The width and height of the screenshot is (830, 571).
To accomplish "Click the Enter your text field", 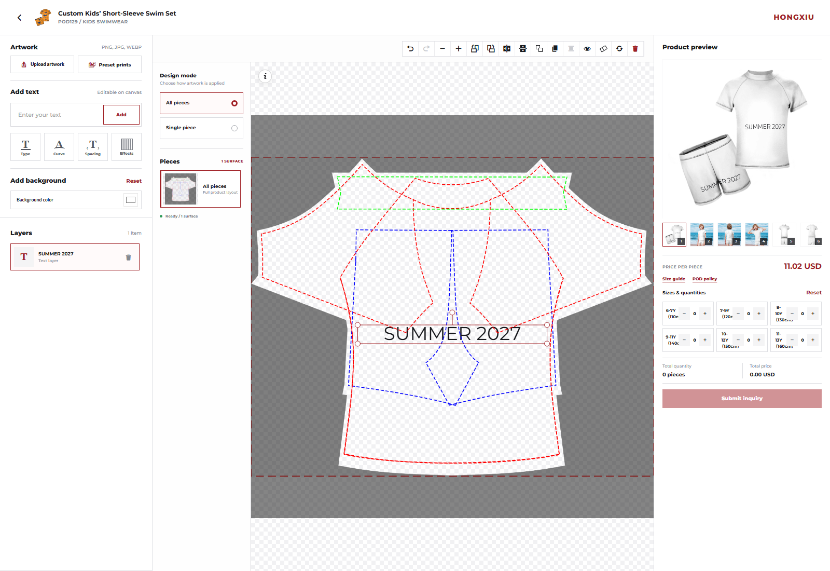I will pyautogui.click(x=57, y=115).
